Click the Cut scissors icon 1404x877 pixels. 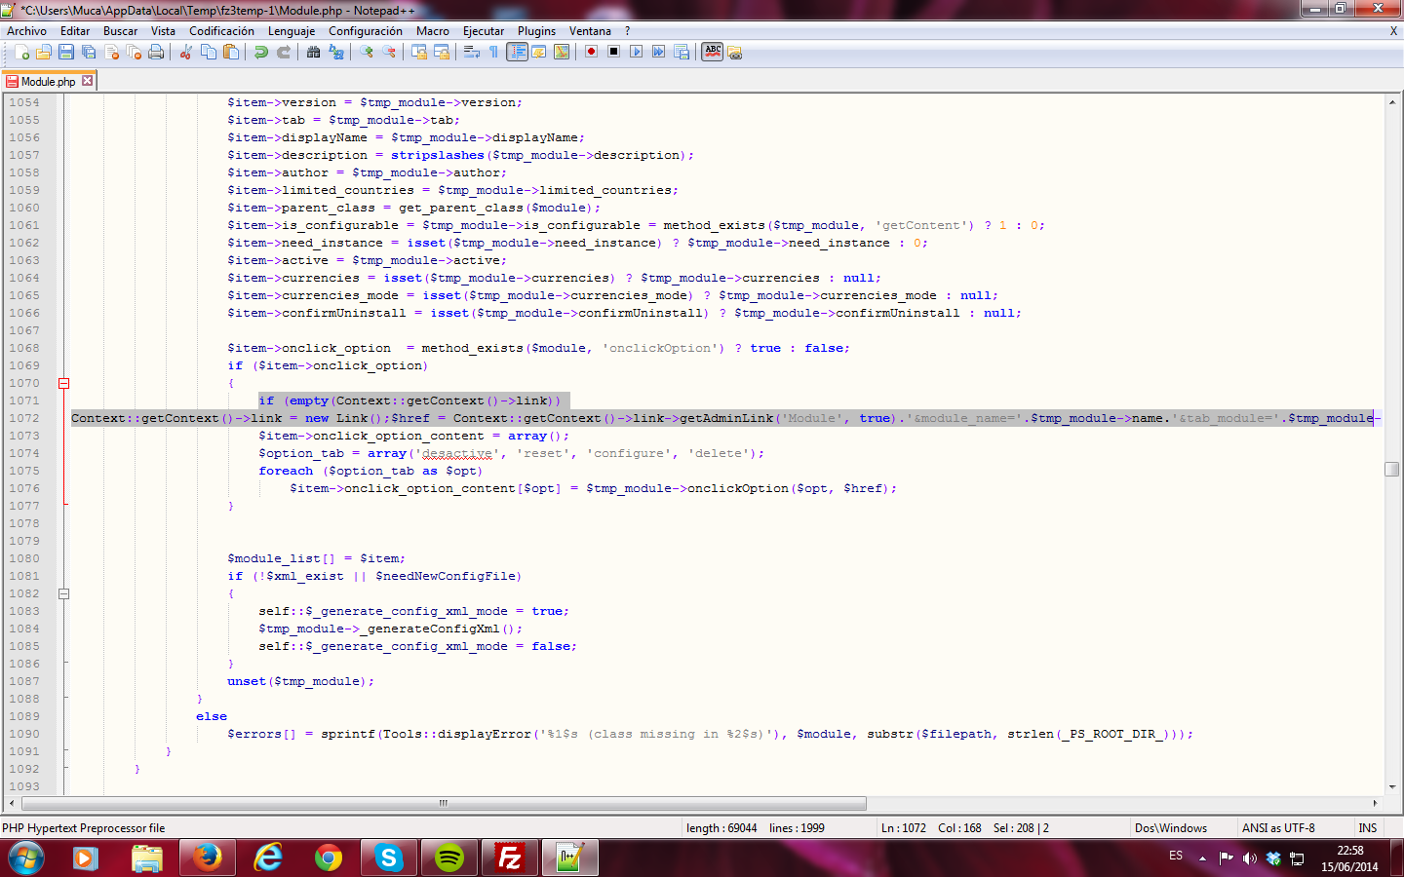point(185,52)
